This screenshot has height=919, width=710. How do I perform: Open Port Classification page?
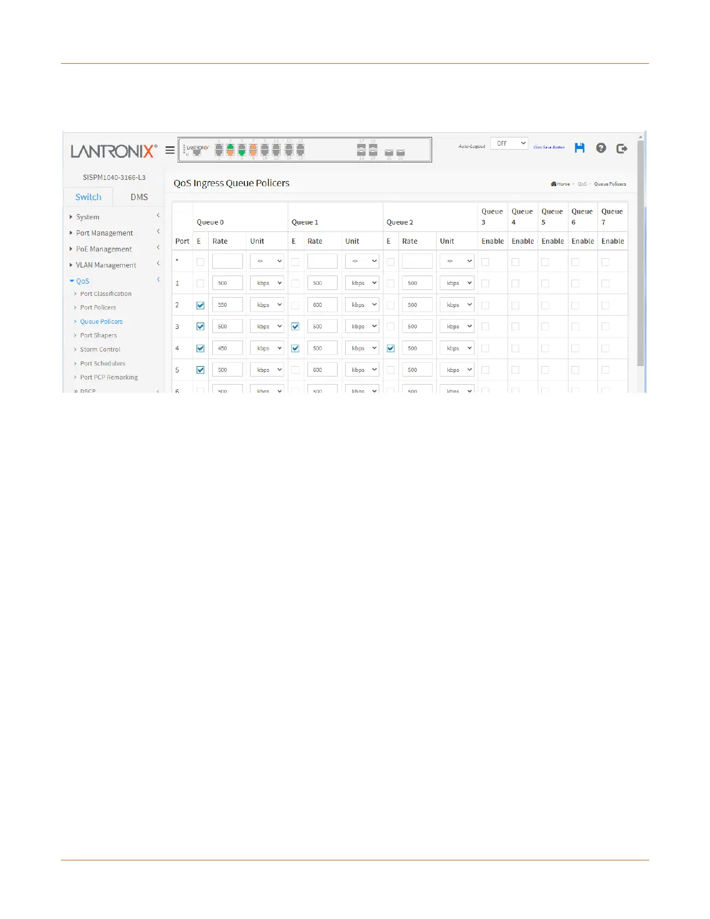click(106, 294)
